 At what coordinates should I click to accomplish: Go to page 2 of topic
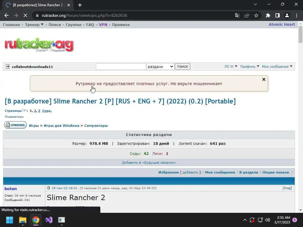[x=35, y=111]
